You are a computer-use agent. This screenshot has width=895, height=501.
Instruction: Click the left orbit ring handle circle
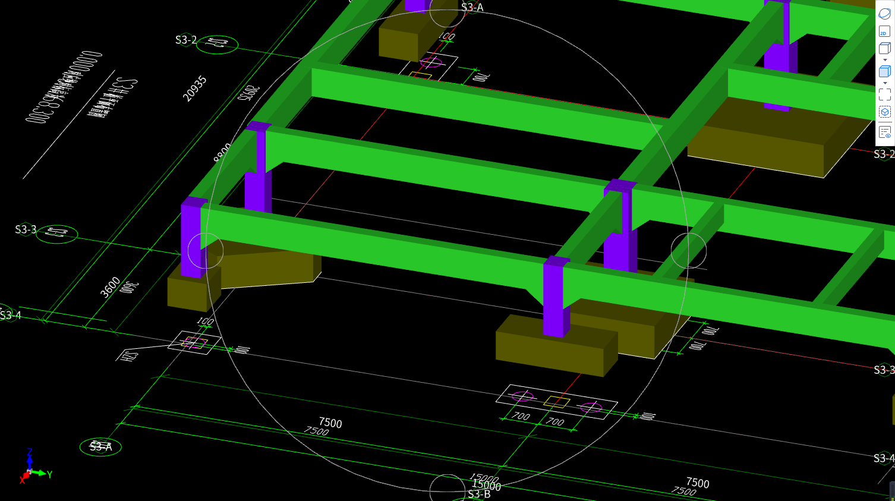[206, 251]
